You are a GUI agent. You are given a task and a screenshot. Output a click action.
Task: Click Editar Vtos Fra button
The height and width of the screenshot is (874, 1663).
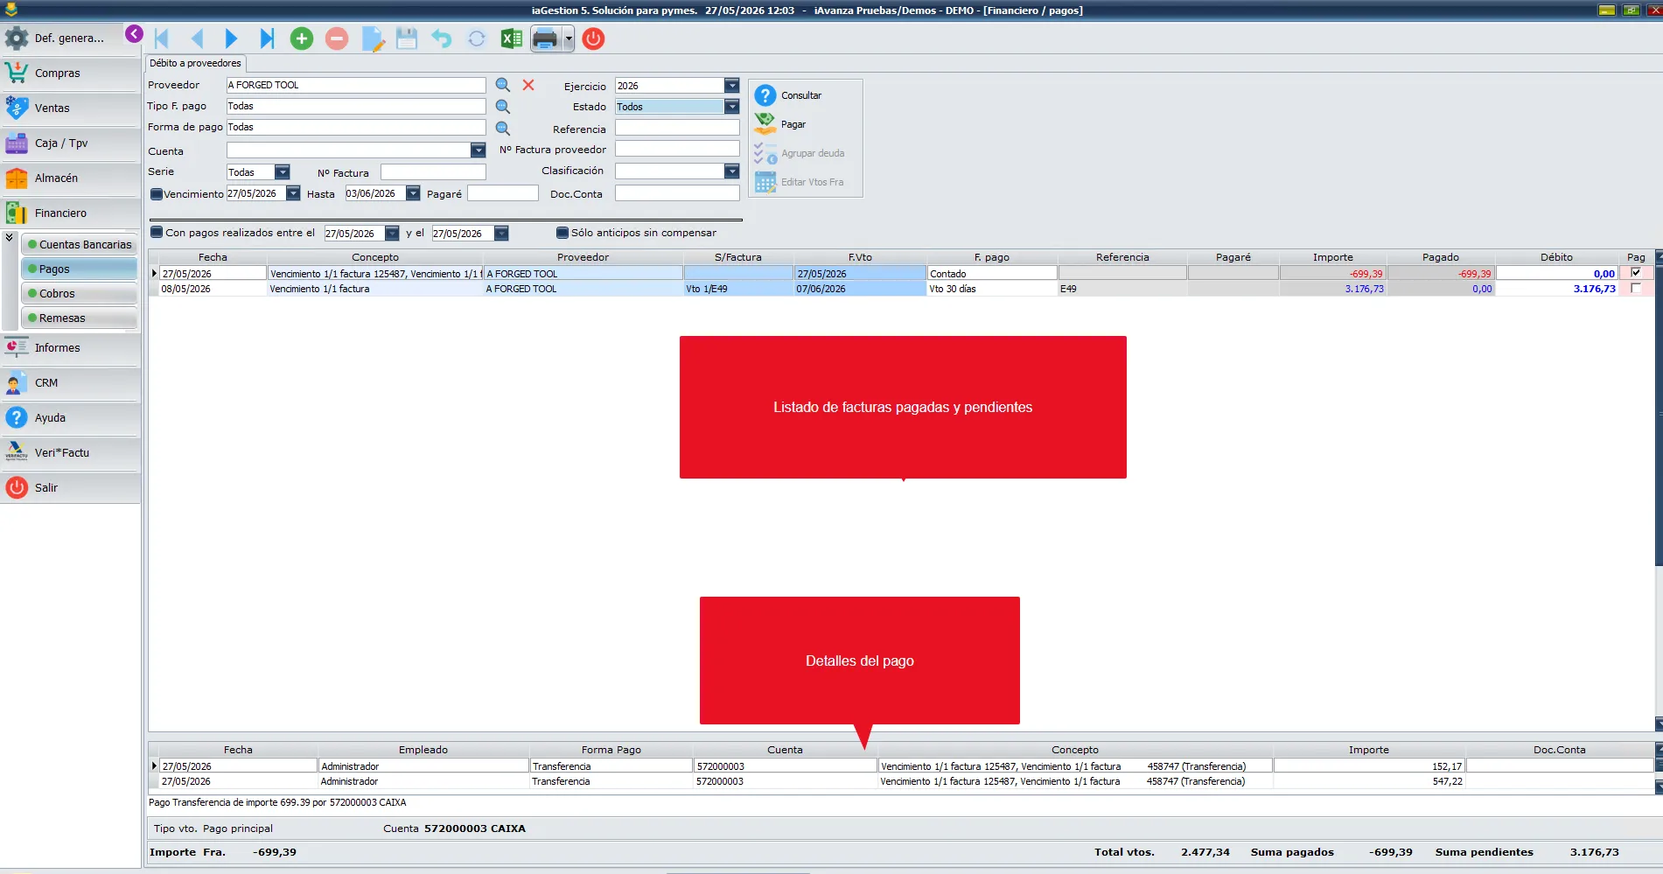pyautogui.click(x=800, y=182)
